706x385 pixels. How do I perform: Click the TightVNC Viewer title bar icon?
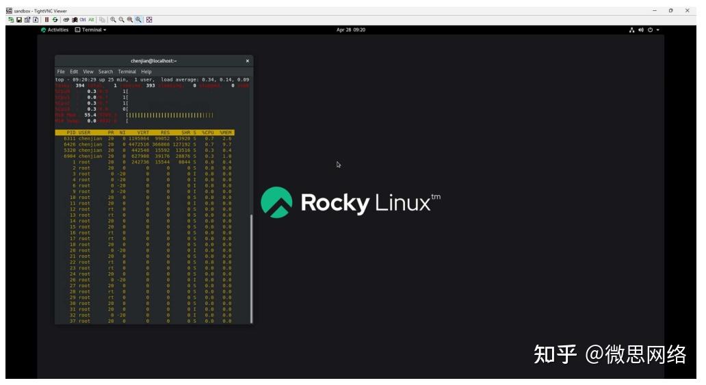pyautogui.click(x=9, y=10)
